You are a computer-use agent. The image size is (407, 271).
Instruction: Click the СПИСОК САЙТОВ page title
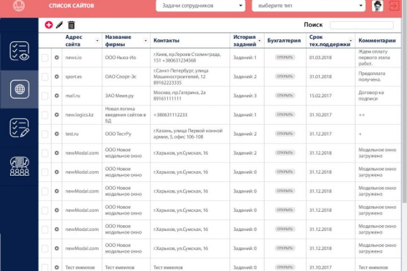coord(71,6)
